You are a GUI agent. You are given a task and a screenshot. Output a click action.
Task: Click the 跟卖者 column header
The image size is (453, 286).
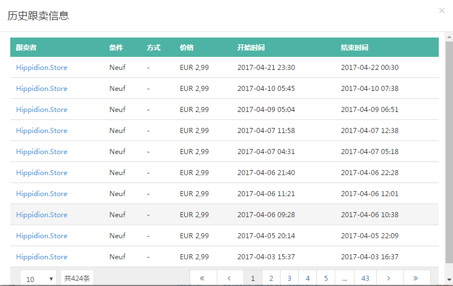pyautogui.click(x=26, y=47)
